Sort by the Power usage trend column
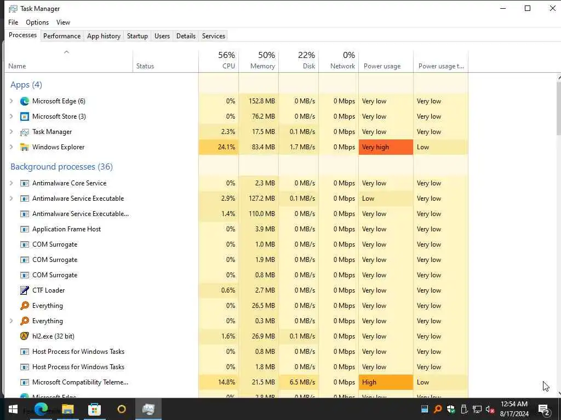Screen dimensions: 561x420 pos(441,61)
